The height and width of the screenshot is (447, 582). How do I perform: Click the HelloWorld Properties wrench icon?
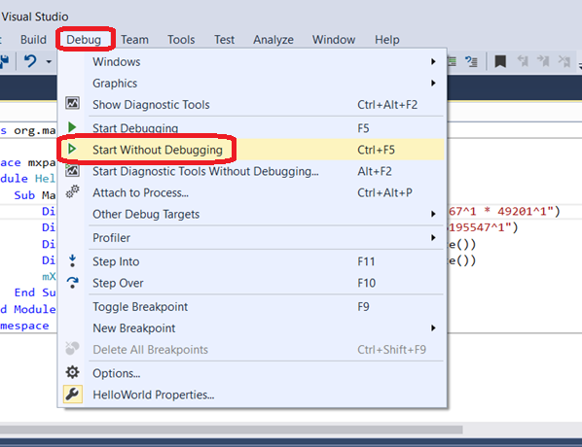pos(72,394)
